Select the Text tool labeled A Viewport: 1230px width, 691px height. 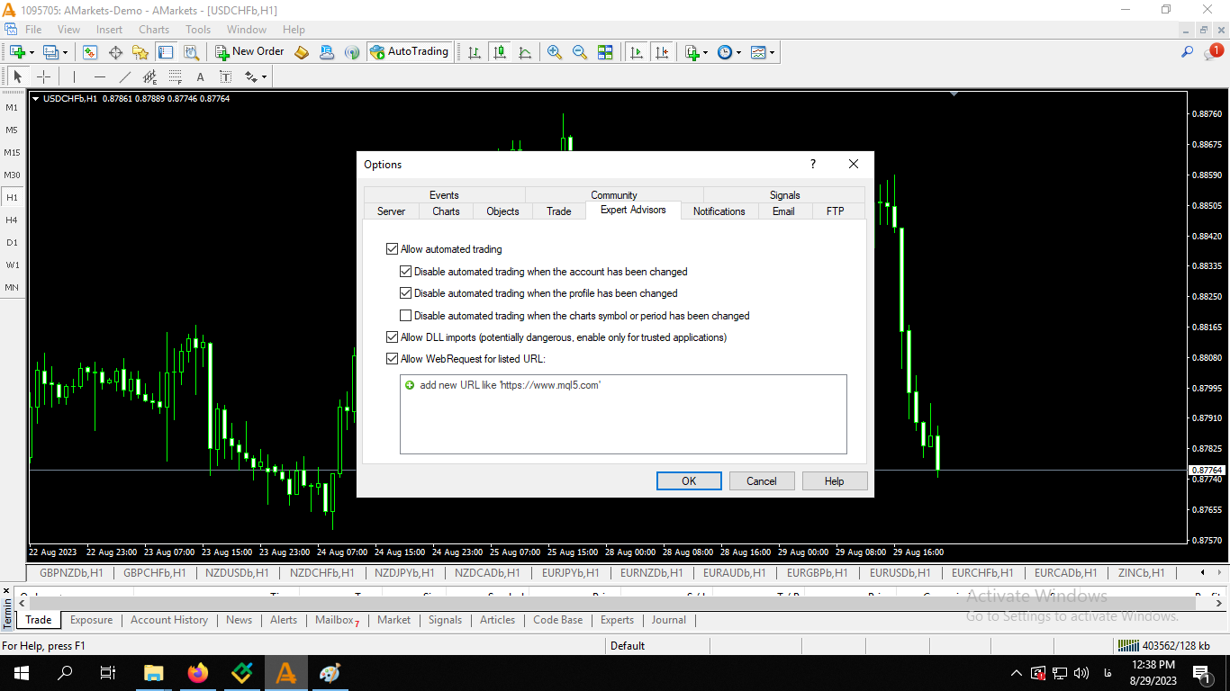(200, 76)
